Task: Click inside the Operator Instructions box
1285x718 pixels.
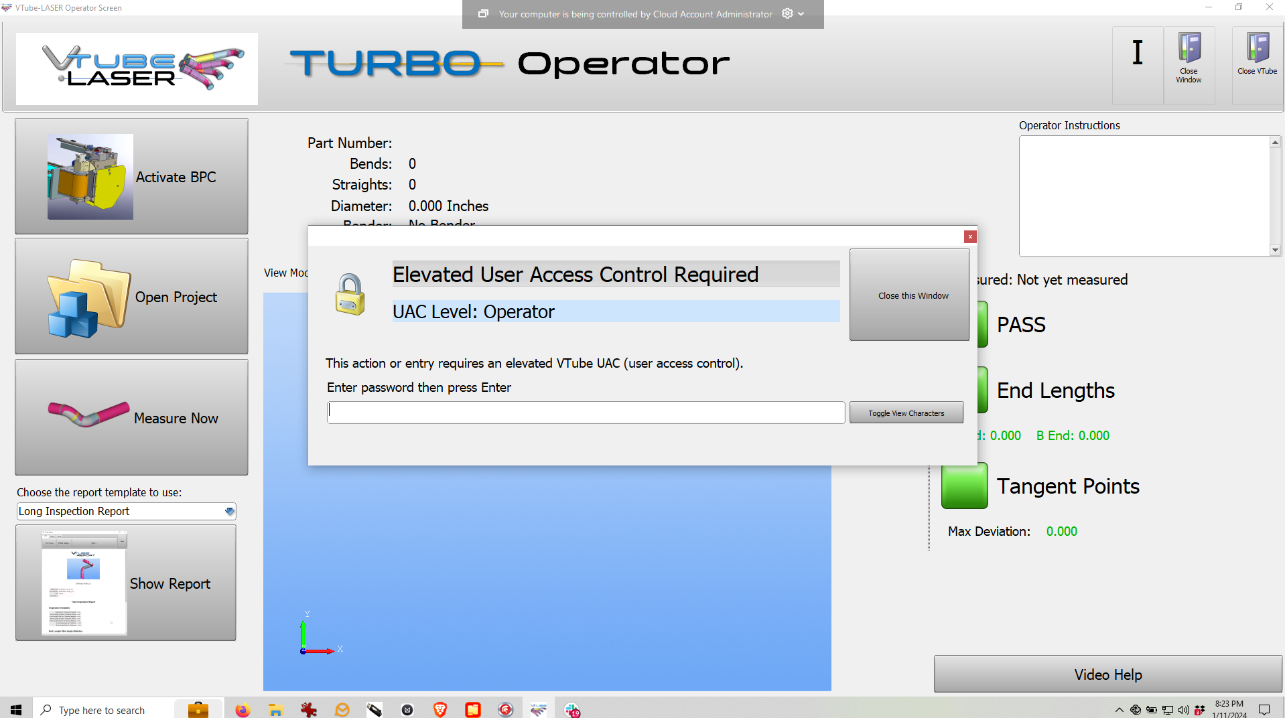Action: pos(1144,196)
